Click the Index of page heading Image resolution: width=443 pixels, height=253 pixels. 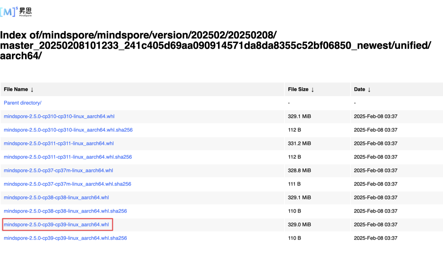(x=216, y=45)
